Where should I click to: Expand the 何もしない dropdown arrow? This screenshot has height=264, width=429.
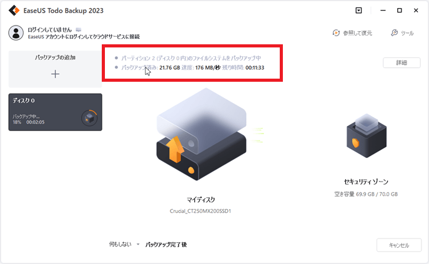pos(138,244)
